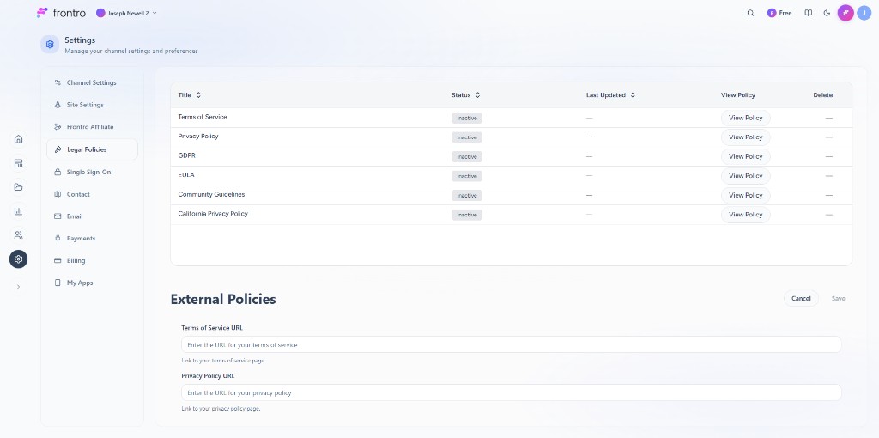View Policy for EULA
Image resolution: width=879 pixels, height=438 pixels.
pos(746,176)
